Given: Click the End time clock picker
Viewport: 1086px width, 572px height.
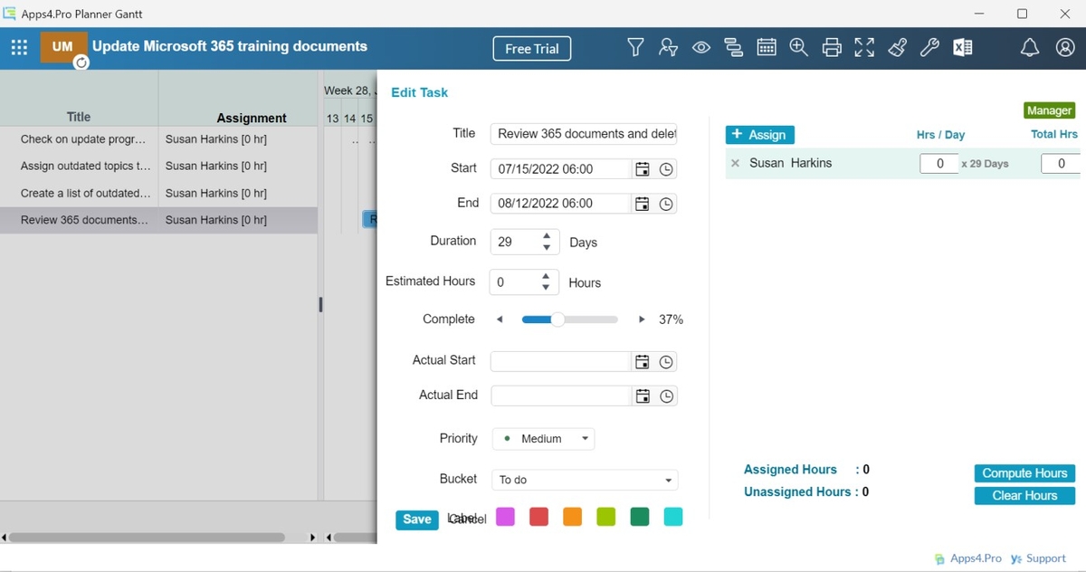Looking at the screenshot, I should point(666,203).
